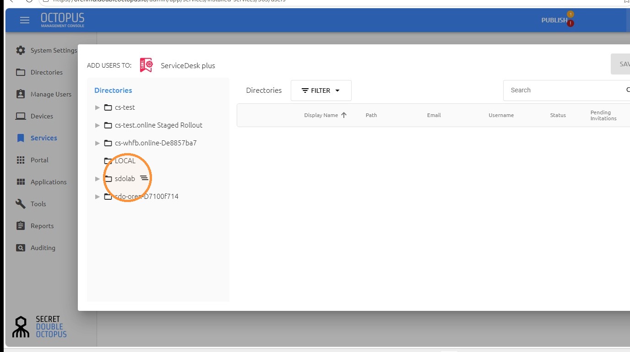Click the LOCAL folder icon
The height and width of the screenshot is (352, 630).
(x=108, y=161)
